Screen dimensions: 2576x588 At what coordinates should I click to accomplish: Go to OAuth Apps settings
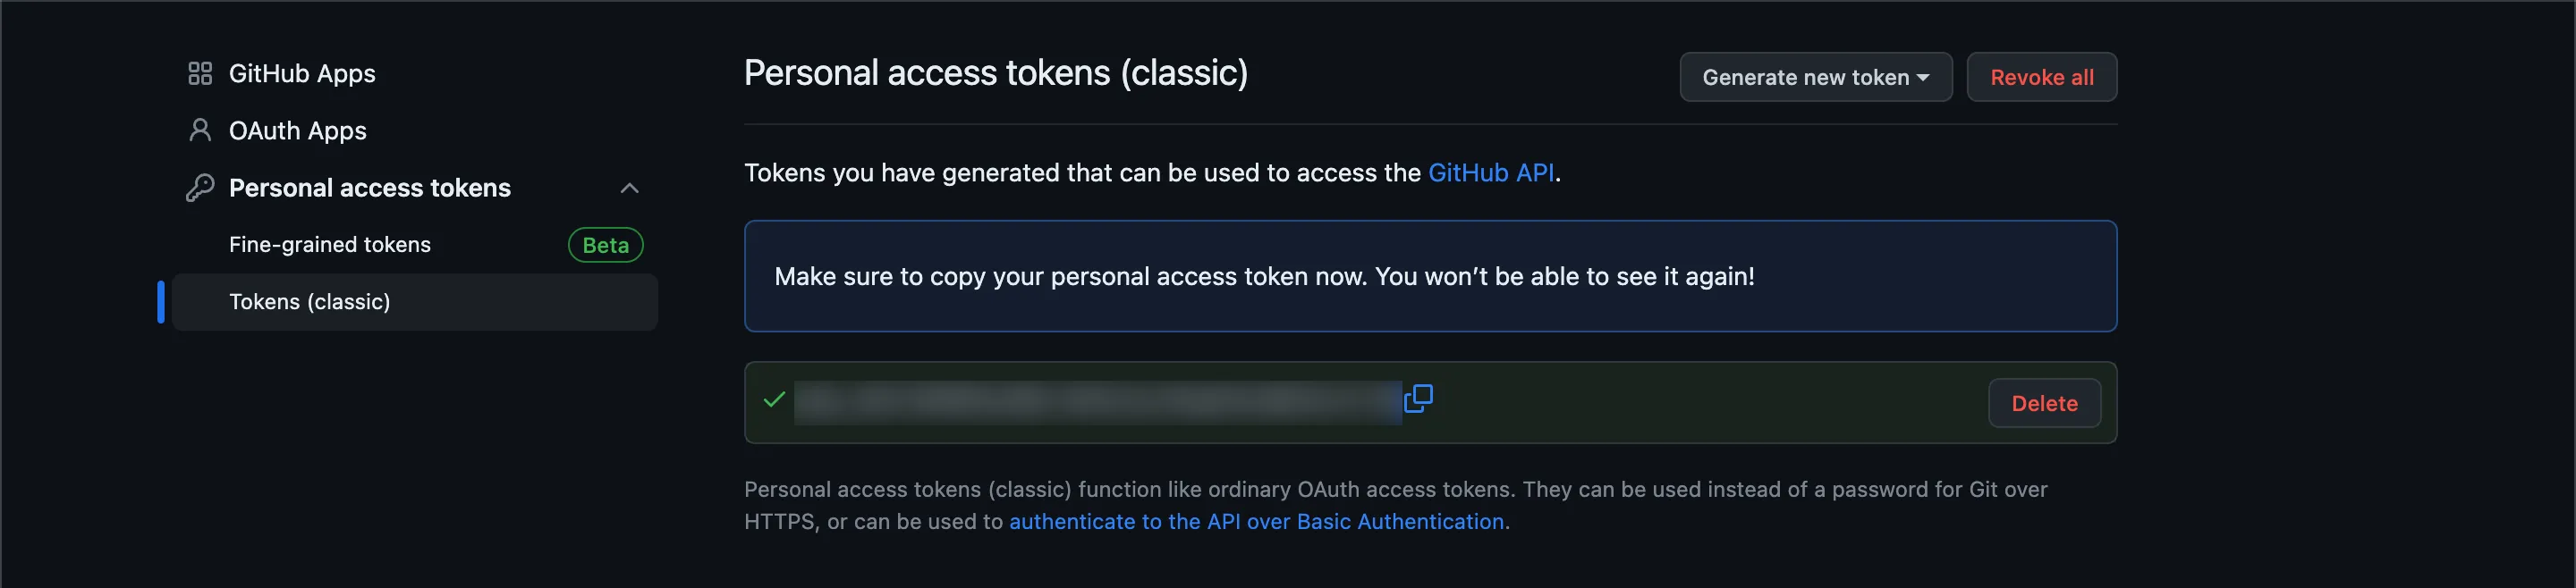(297, 130)
